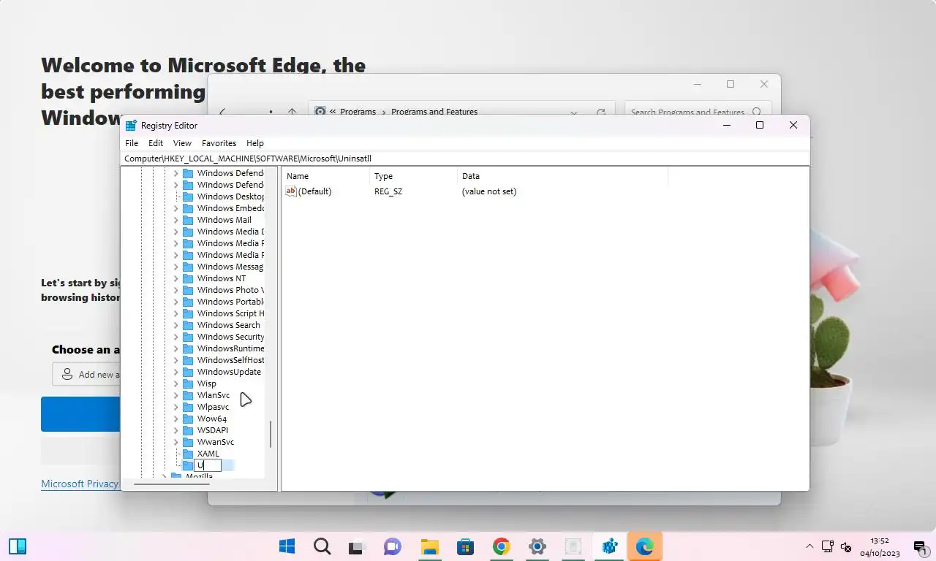
Task: Open the Help menu
Action: [x=254, y=143]
